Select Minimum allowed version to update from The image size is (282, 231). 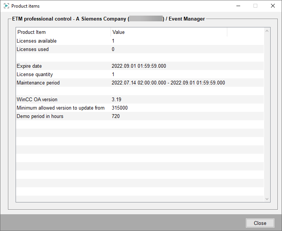(x=60, y=108)
